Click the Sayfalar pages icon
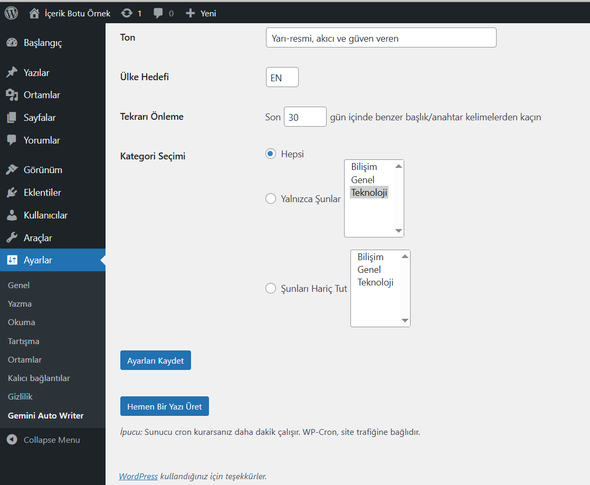This screenshot has width=590, height=485. coord(12,117)
